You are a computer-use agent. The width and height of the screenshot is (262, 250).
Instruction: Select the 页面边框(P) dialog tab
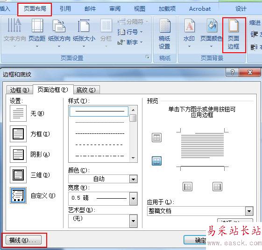point(53,90)
